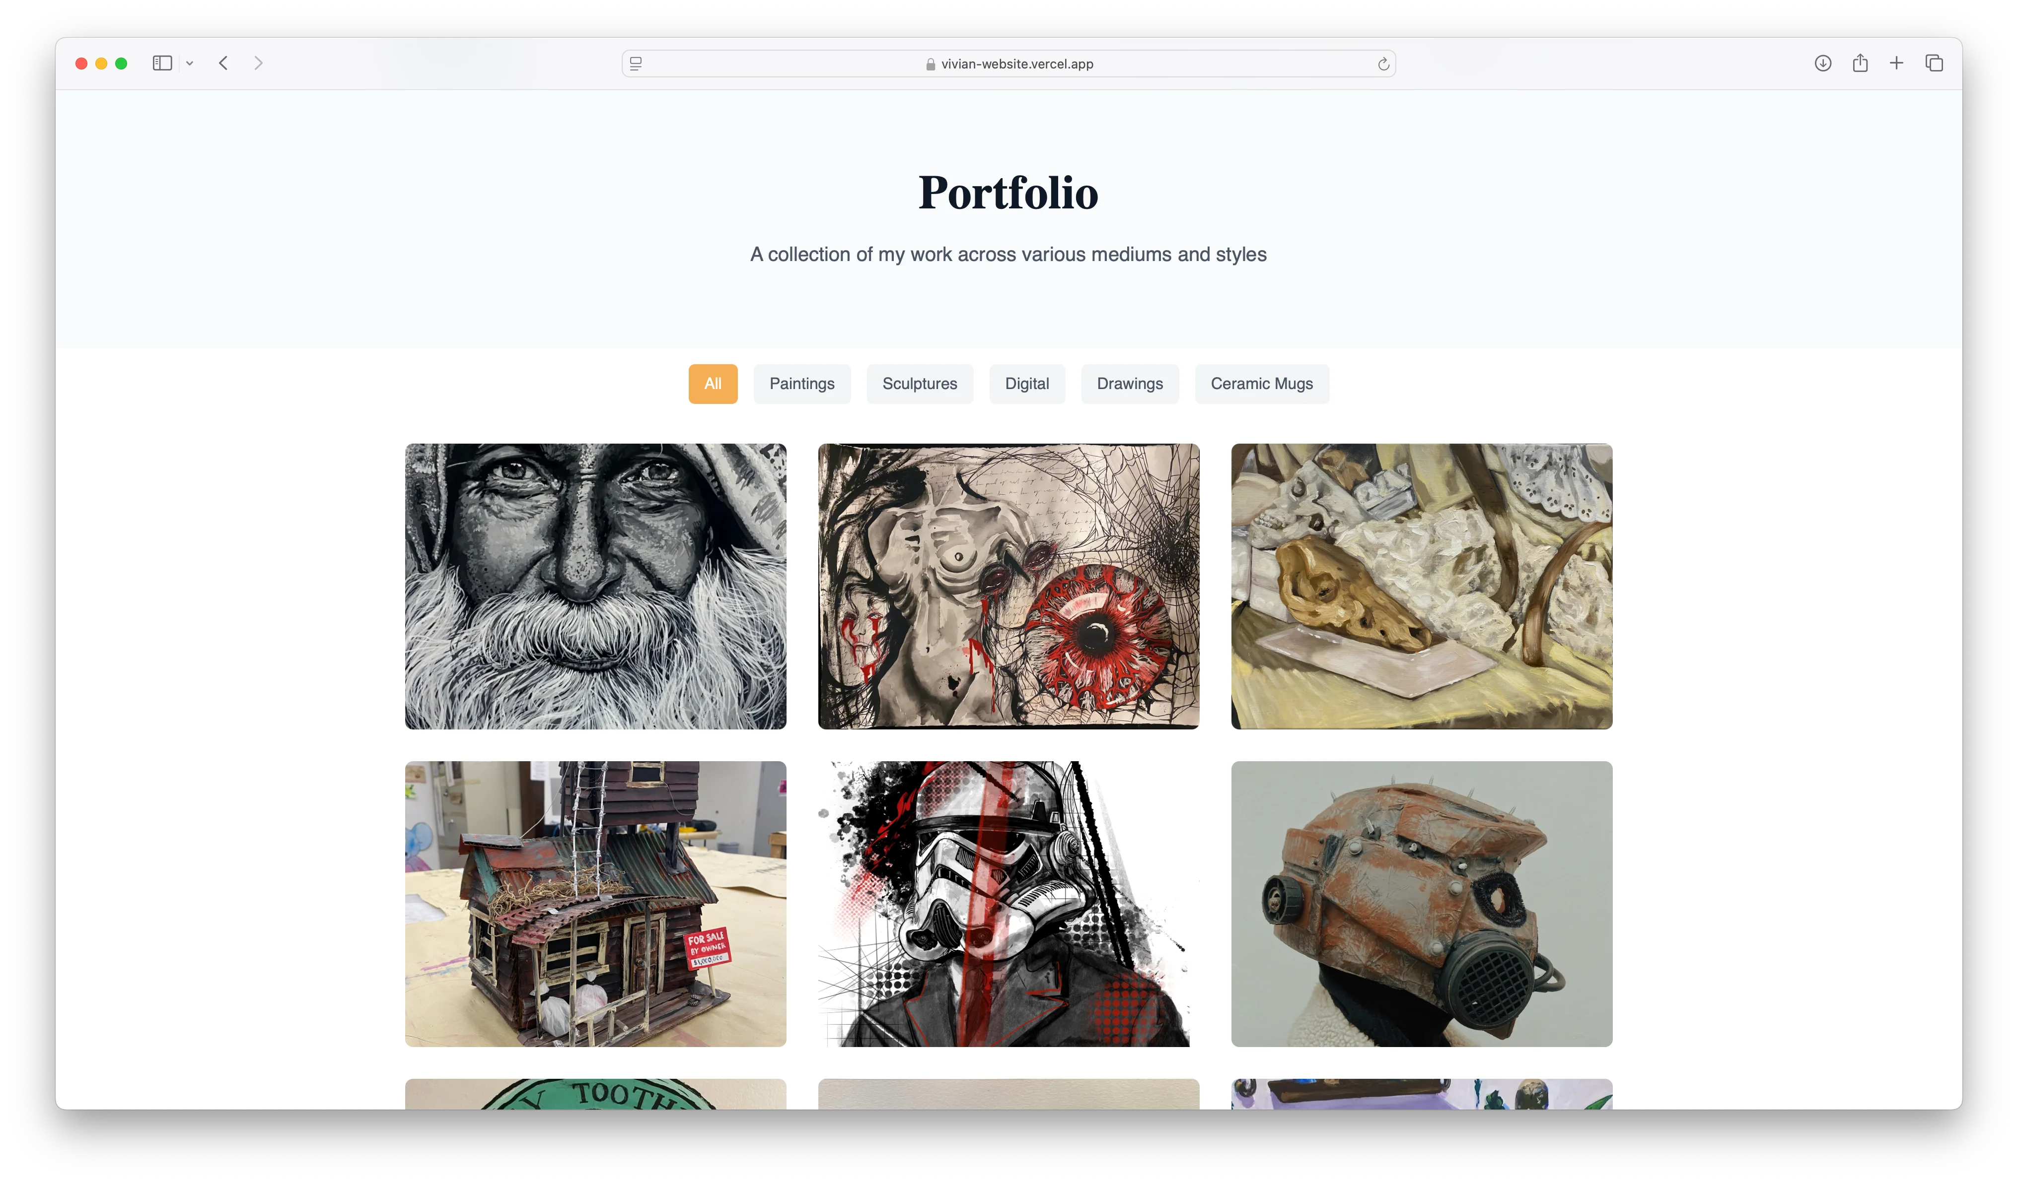
Task: Close the Safari window with red button
Action: (81, 63)
